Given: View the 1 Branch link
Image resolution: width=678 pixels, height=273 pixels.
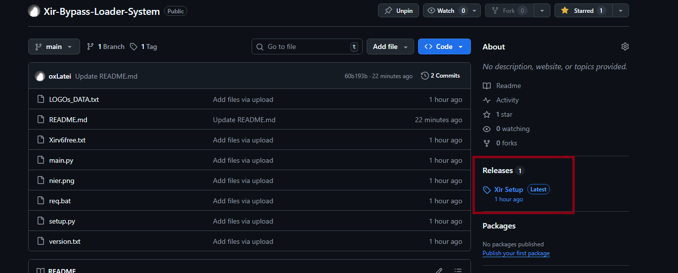Looking at the screenshot, I should click(106, 46).
